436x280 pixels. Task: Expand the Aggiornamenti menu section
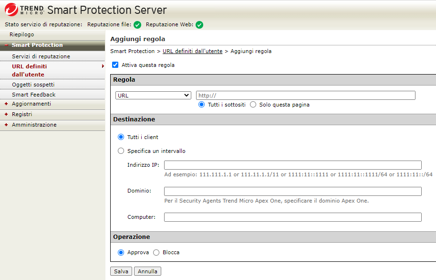31,104
